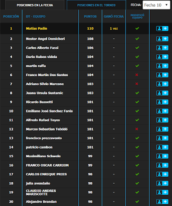Click the Ganó Fecha column header

[114, 16]
